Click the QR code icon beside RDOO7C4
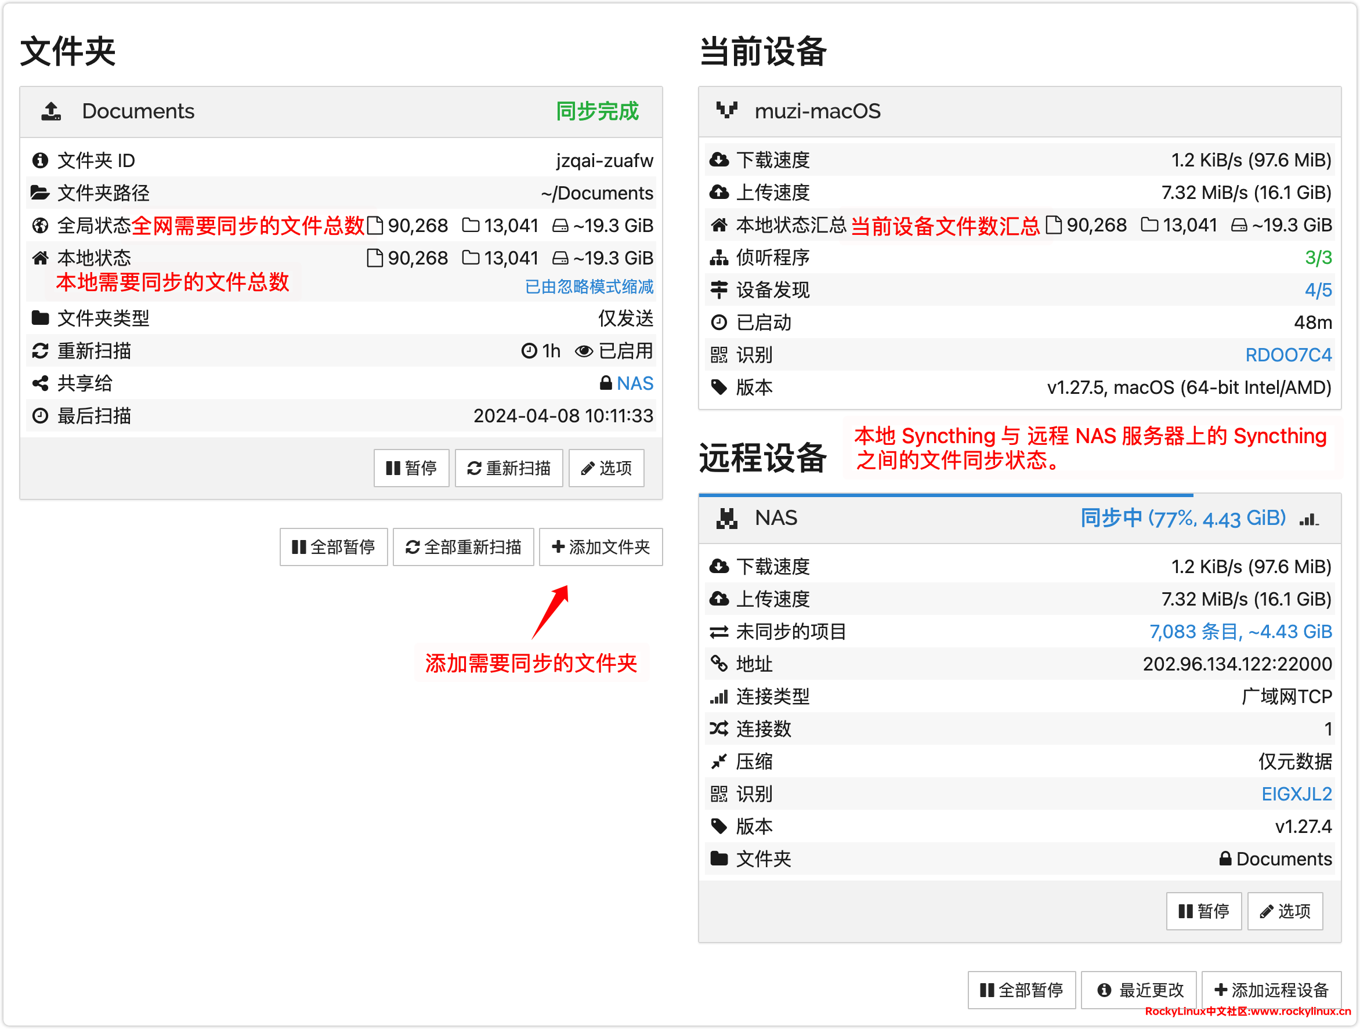The height and width of the screenshot is (1029, 1360). click(x=719, y=354)
